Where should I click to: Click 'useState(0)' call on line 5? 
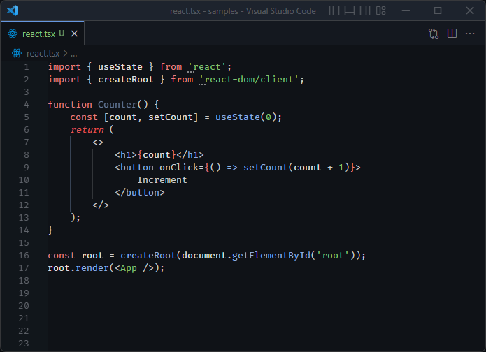pyautogui.click(x=245, y=117)
